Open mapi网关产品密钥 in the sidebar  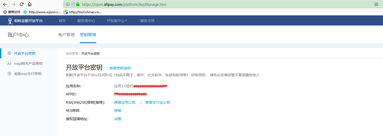28,64
